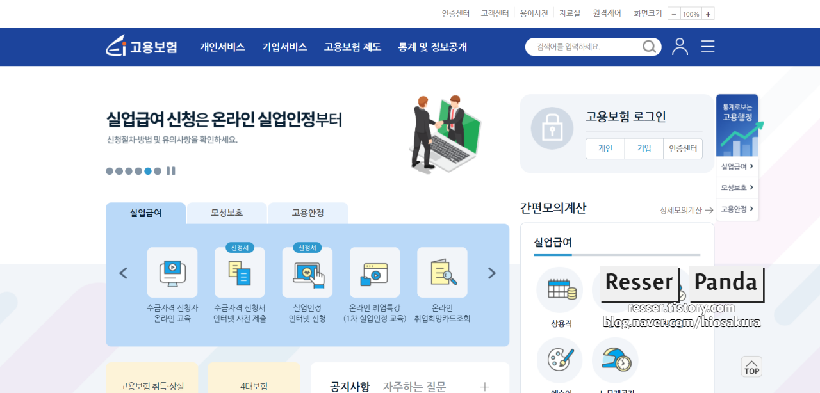Open 고용안정 side quick link

pyautogui.click(x=737, y=209)
